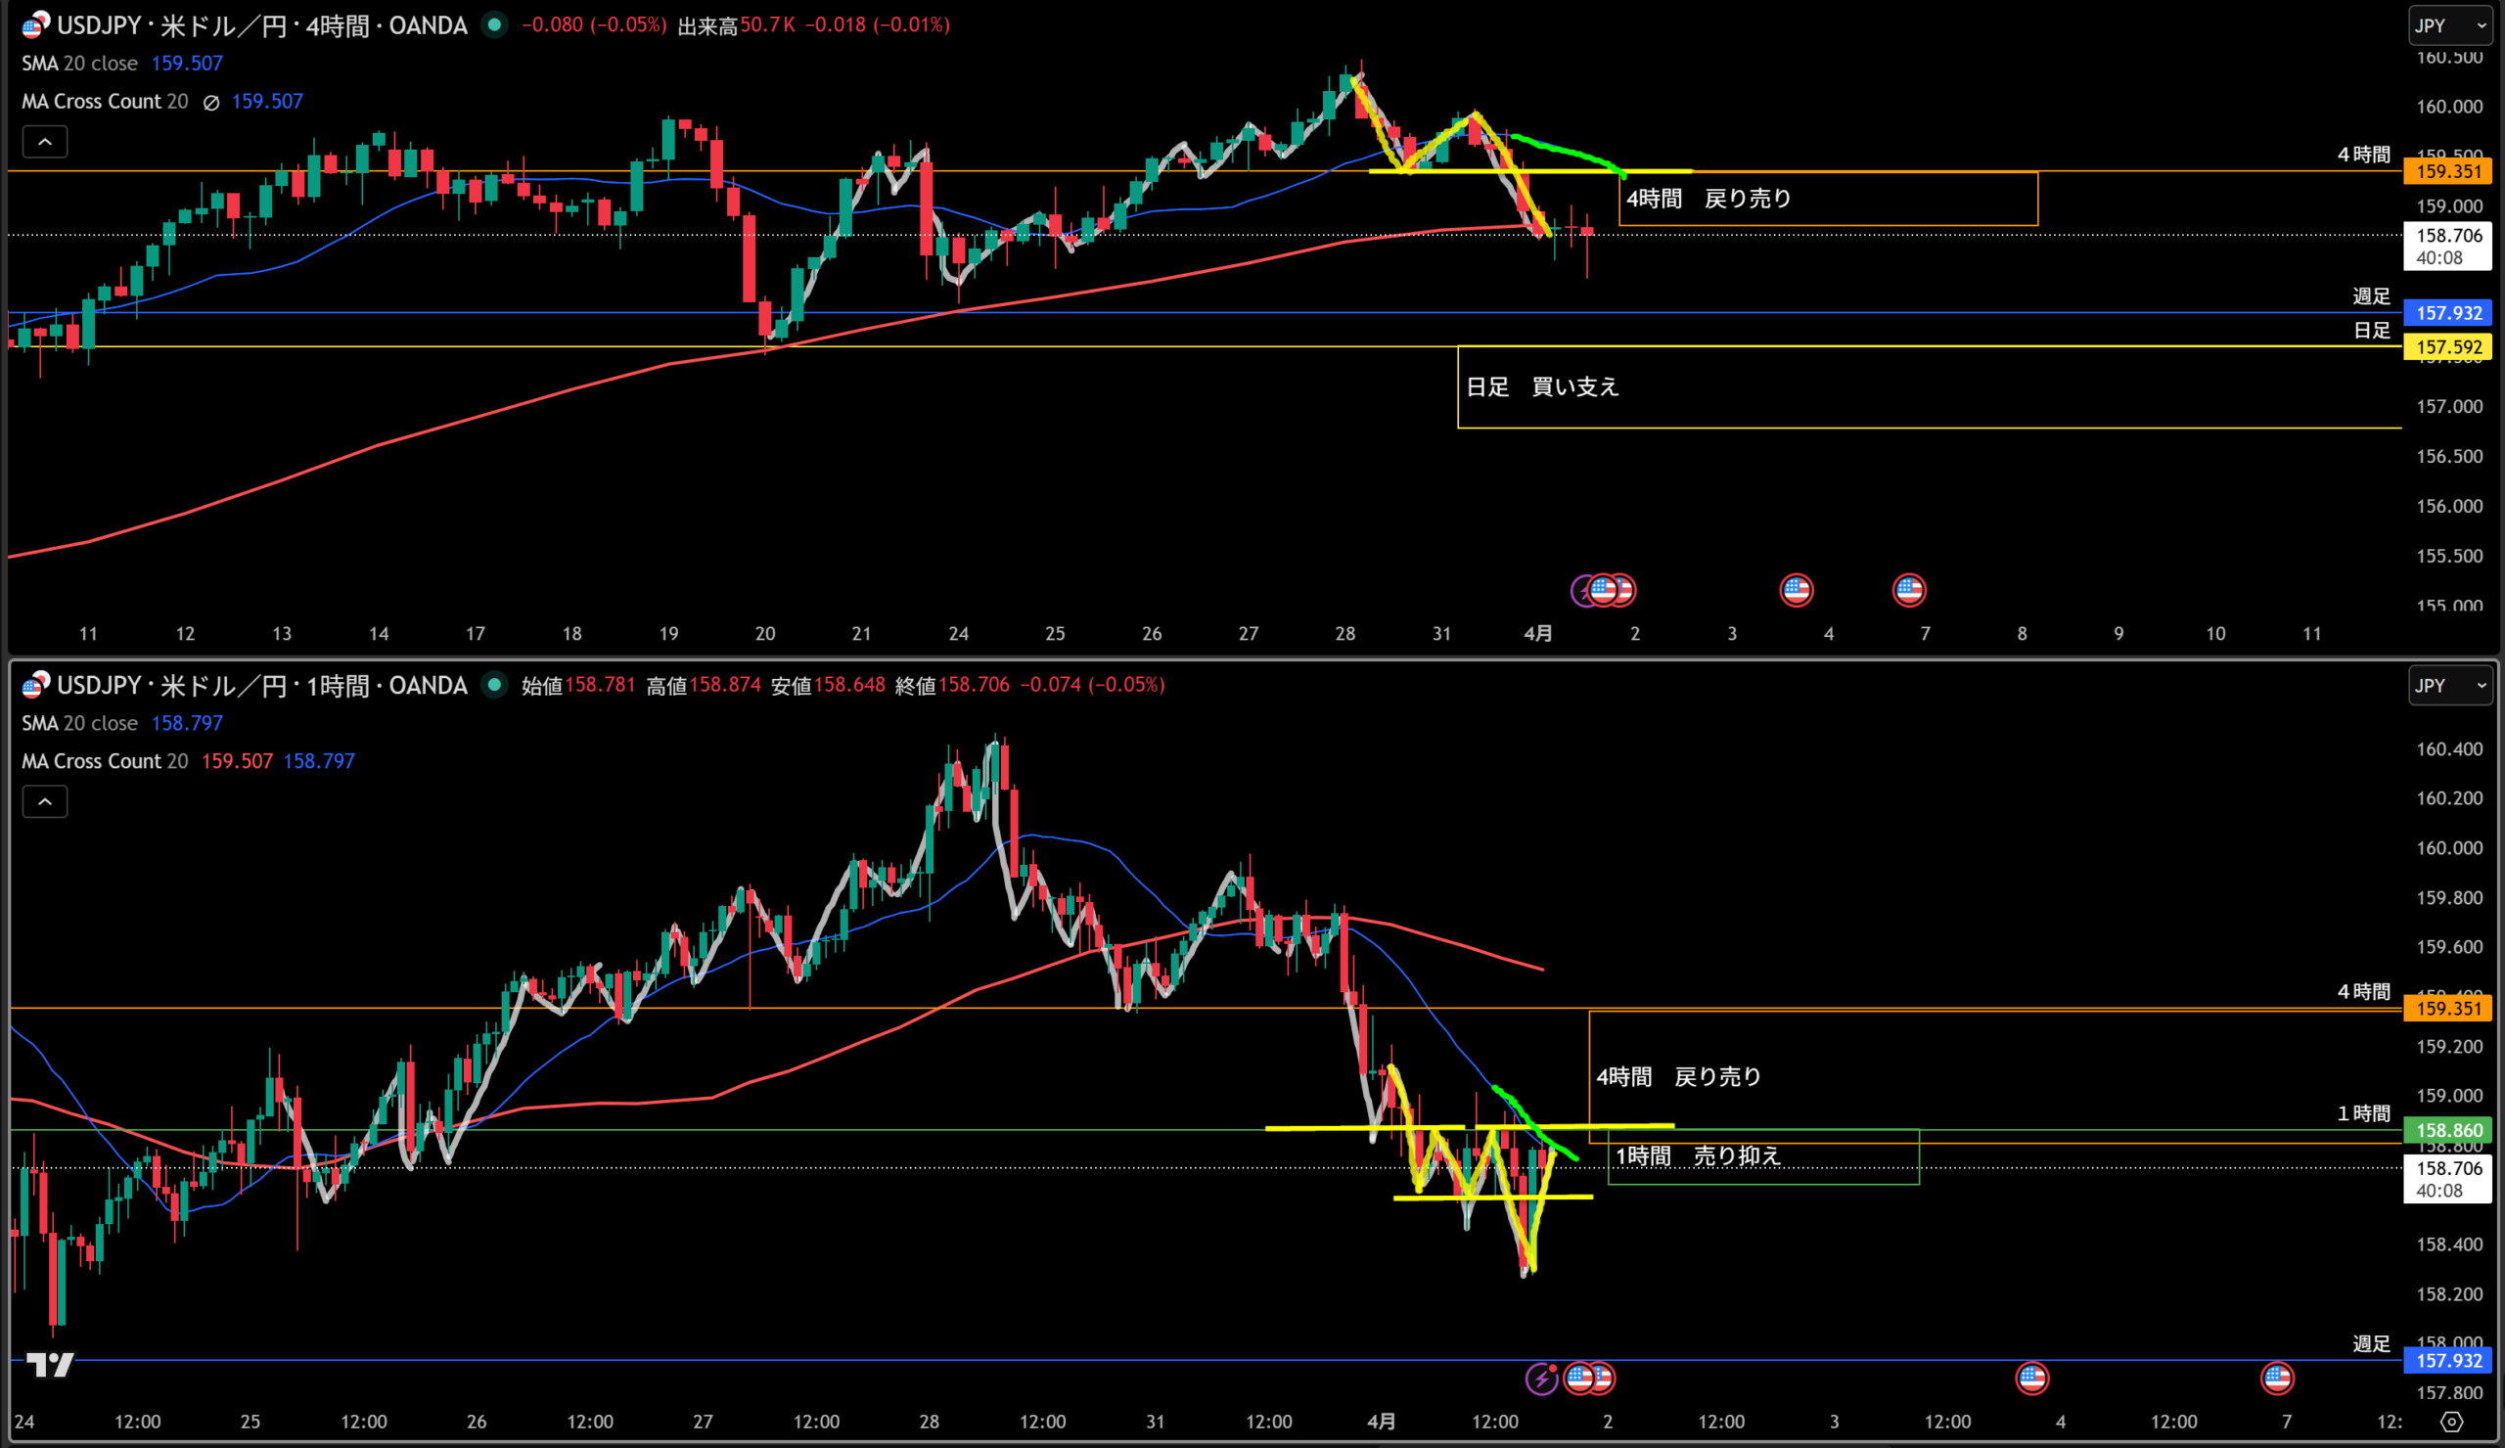
Task: Click the US event flag near date 3 on 4-hour chart
Action: [1796, 590]
